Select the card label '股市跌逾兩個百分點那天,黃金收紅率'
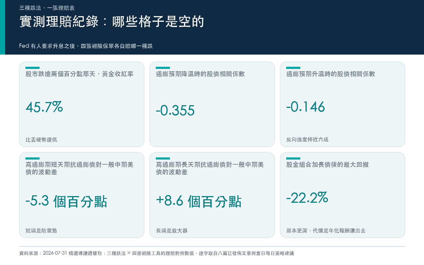 [79, 74]
